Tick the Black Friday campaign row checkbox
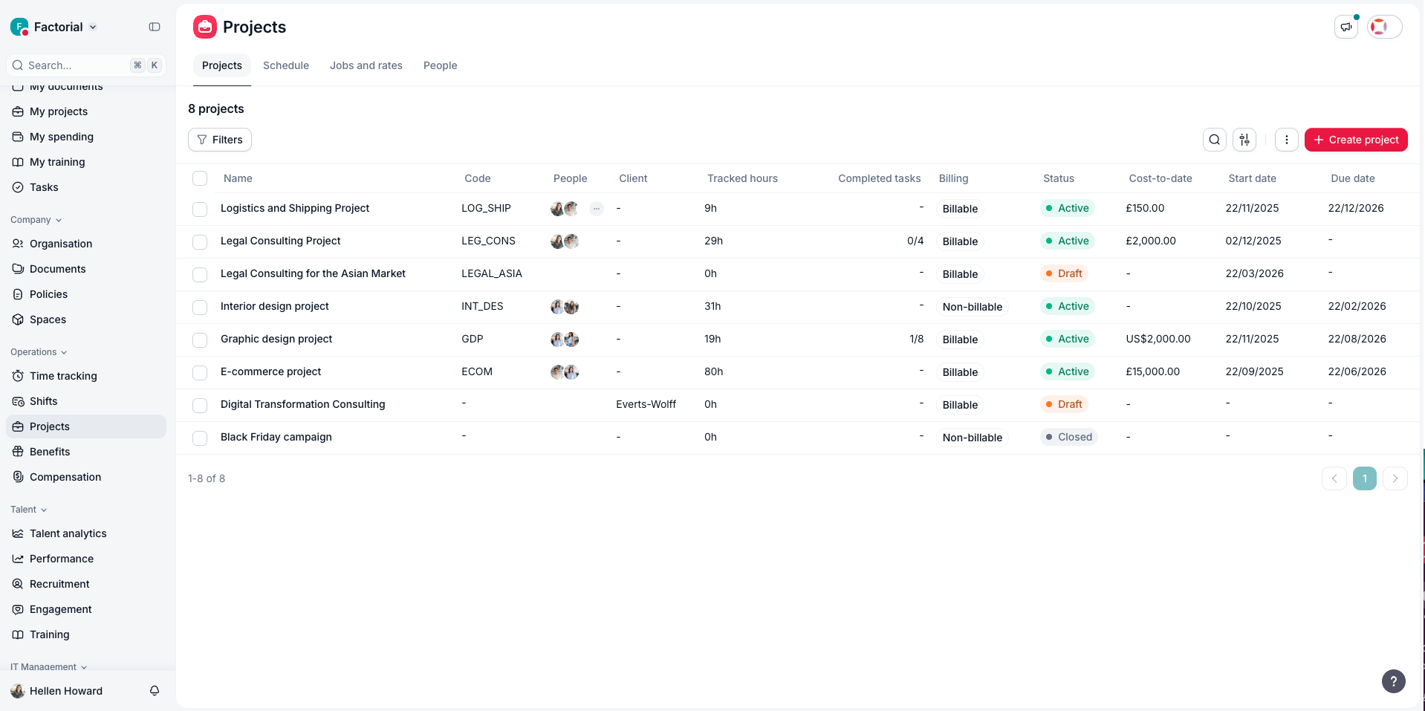1425x711 pixels. click(200, 438)
